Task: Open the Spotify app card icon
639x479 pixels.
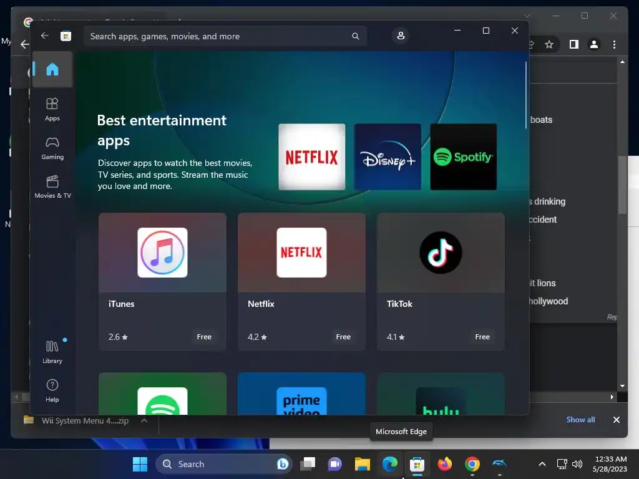Action: pos(162,401)
